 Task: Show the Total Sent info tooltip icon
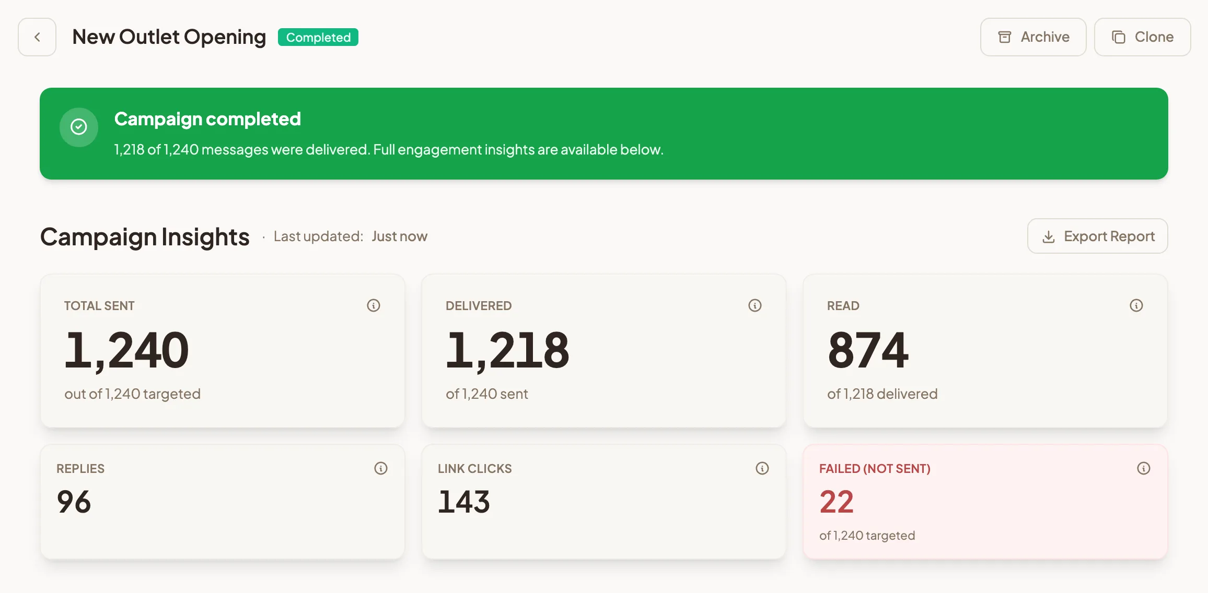pyautogui.click(x=374, y=305)
